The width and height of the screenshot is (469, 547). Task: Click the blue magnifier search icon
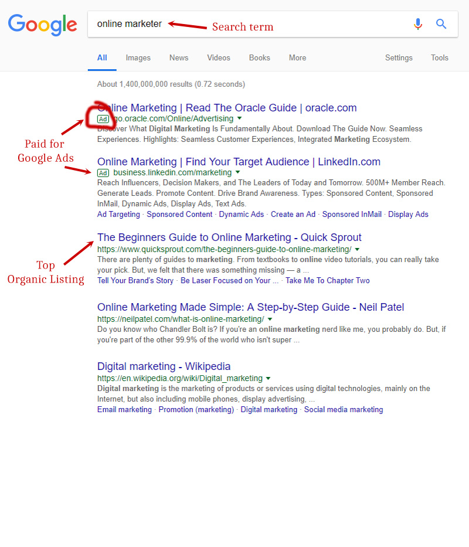click(x=441, y=24)
